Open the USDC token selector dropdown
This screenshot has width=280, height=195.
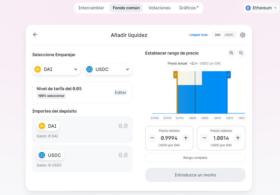click(x=108, y=69)
